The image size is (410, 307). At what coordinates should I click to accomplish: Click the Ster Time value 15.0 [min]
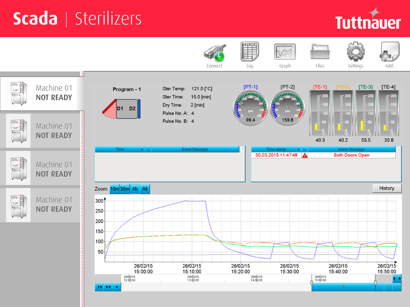pyautogui.click(x=201, y=97)
